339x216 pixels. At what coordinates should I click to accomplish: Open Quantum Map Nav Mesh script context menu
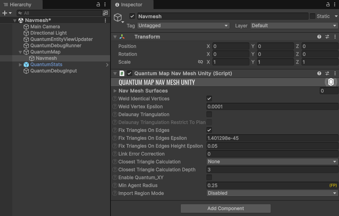point(335,73)
